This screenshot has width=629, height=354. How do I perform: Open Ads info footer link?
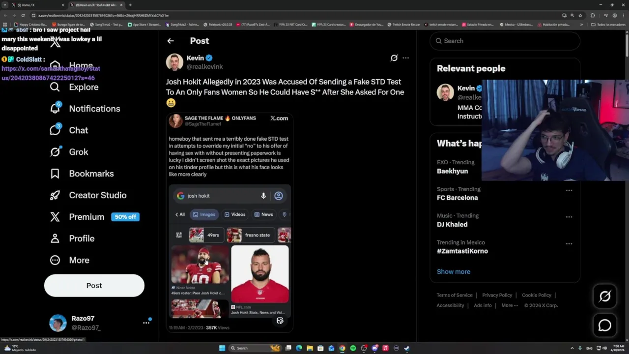[x=483, y=305]
